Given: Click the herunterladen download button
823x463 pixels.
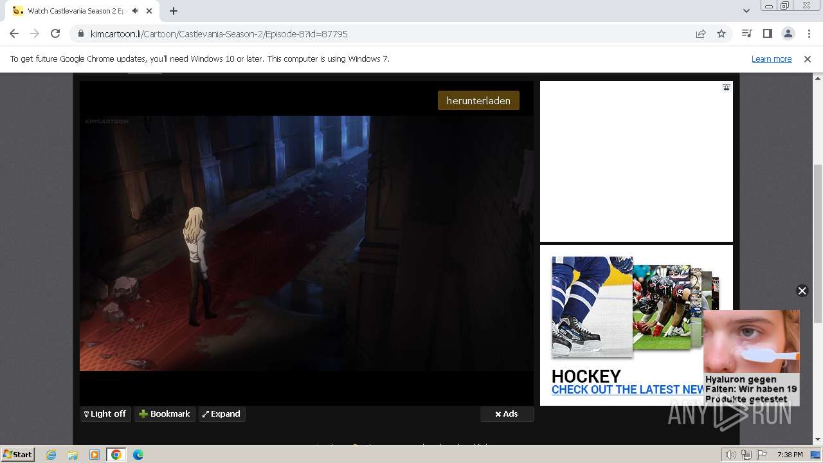Looking at the screenshot, I should tap(478, 100).
